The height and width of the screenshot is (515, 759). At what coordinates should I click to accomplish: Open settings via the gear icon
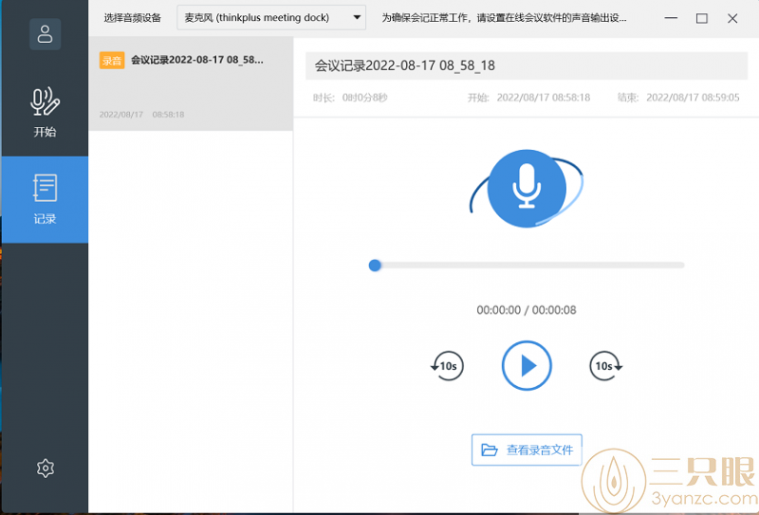45,468
